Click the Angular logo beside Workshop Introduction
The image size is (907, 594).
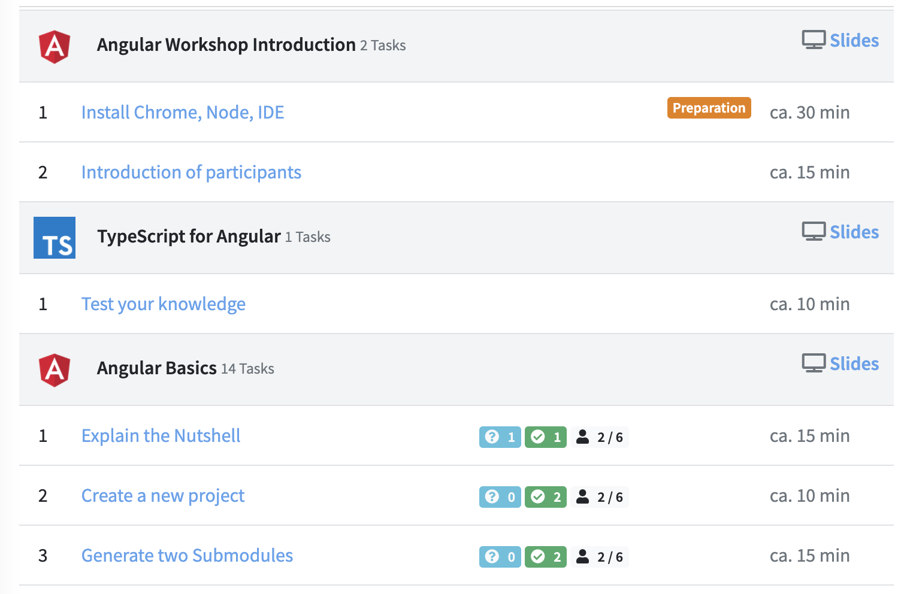coord(54,46)
